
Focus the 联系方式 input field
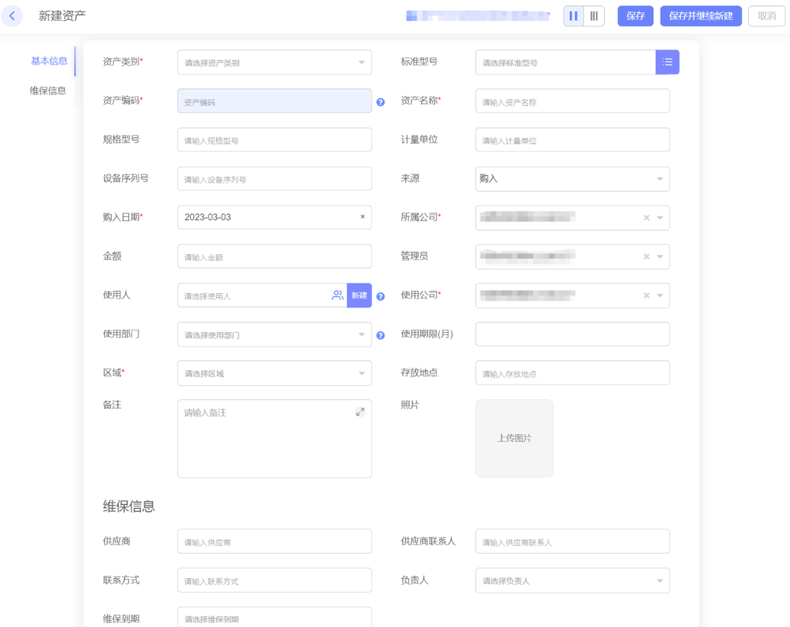274,580
